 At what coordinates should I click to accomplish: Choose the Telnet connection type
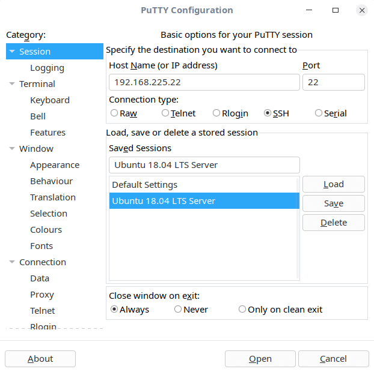click(x=165, y=113)
